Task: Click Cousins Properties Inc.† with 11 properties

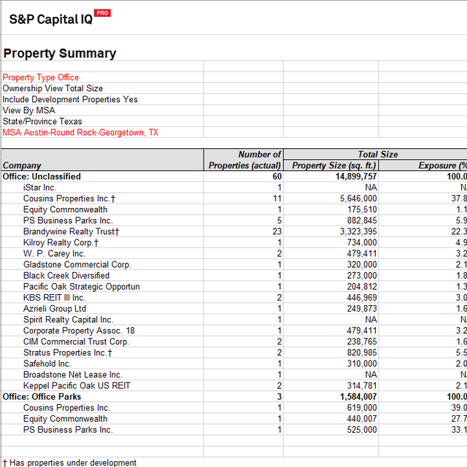Action: 103,198
